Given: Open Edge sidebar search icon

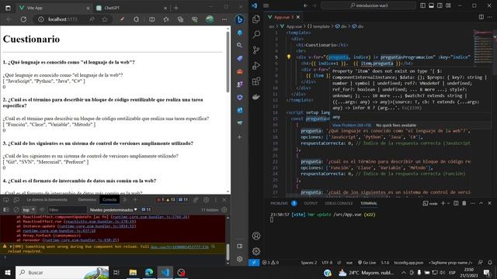Looking at the screenshot, I should (x=240, y=45).
